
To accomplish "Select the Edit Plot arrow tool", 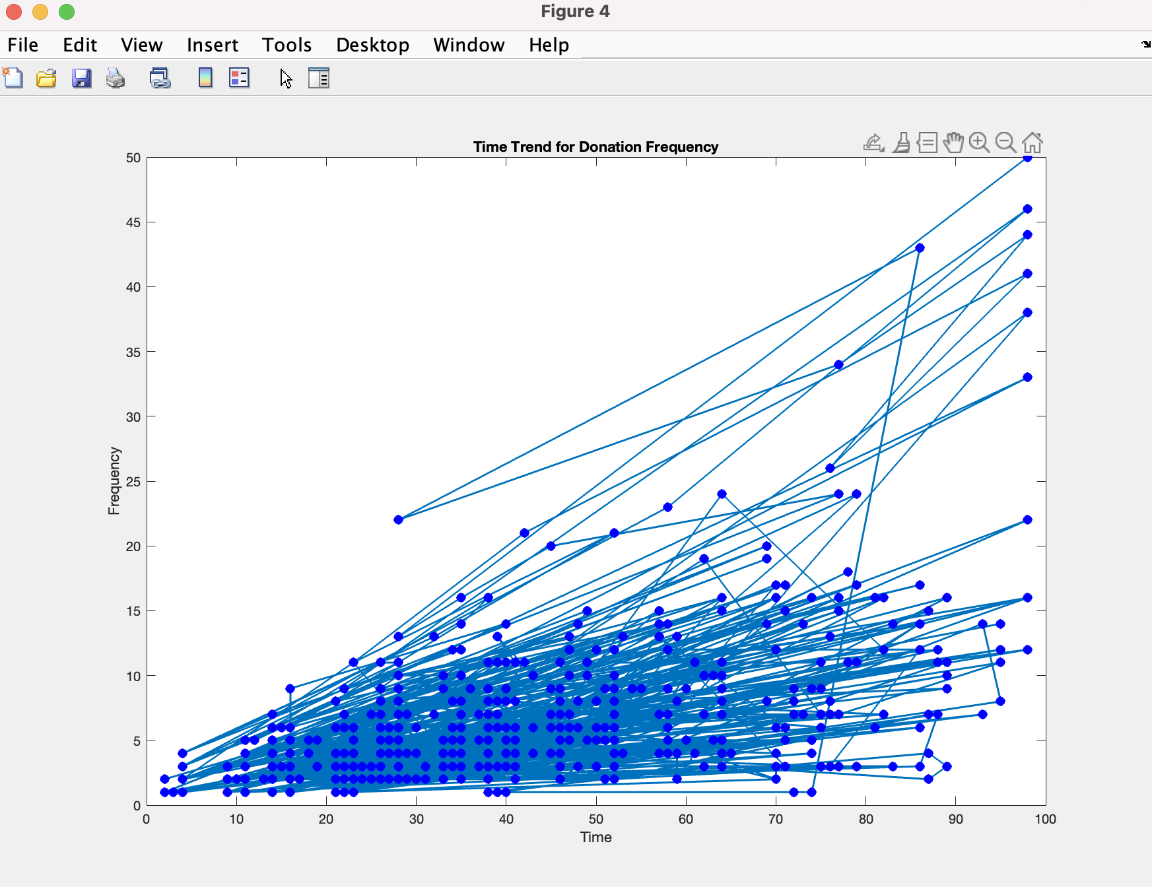I will [x=287, y=78].
